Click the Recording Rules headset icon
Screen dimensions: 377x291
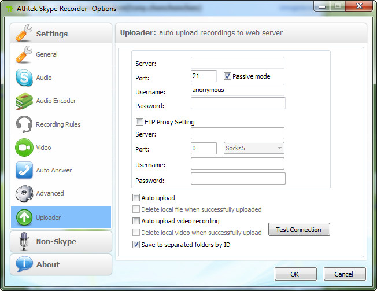pos(24,124)
